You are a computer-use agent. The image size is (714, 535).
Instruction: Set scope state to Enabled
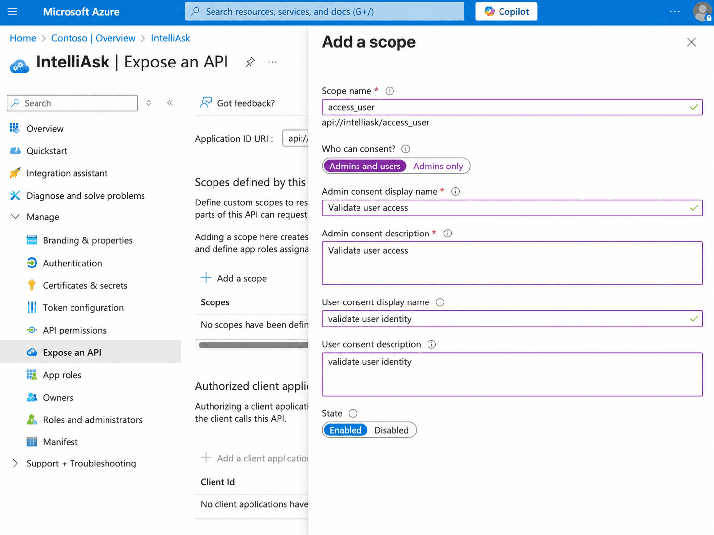tap(346, 430)
